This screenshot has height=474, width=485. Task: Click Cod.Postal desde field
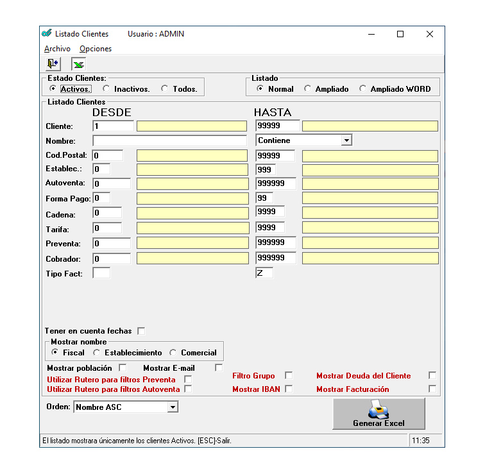(x=108, y=155)
